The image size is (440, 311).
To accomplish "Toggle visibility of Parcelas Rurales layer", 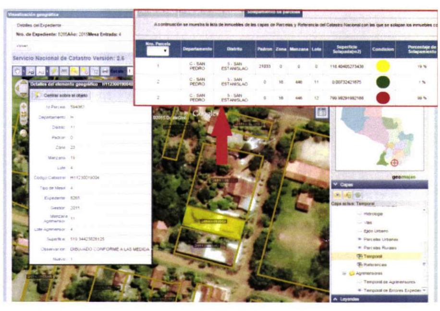I will tap(359, 247).
